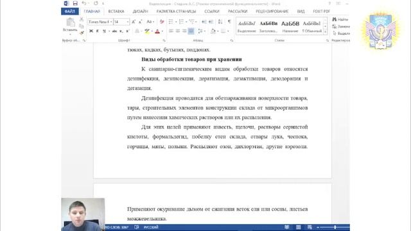The height and width of the screenshot is (231, 411).
Task: Click Select (Выделить) cursor icon
Action: pos(335,33)
